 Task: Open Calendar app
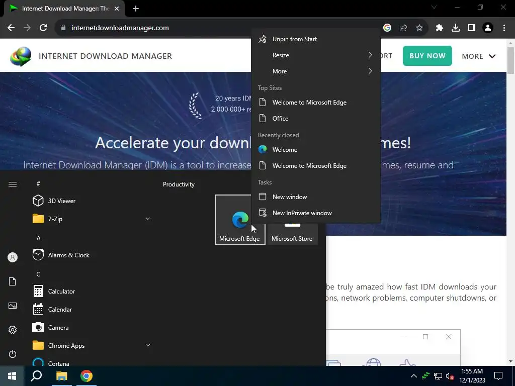pyautogui.click(x=91, y=310)
